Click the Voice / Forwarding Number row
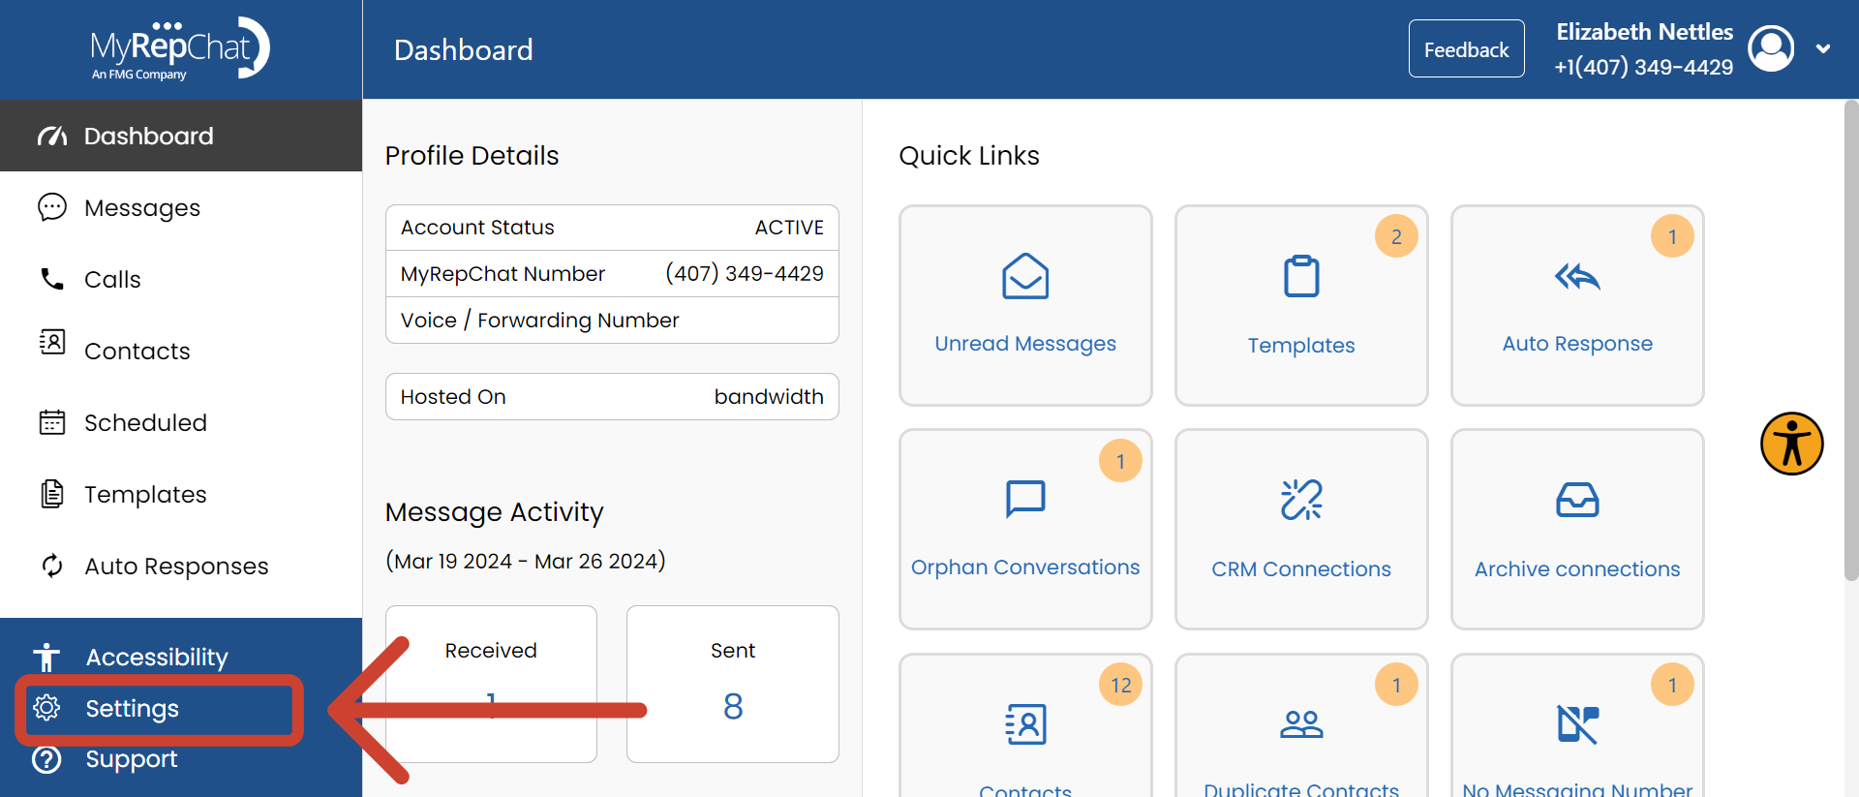Image resolution: width=1859 pixels, height=797 pixels. (x=612, y=321)
